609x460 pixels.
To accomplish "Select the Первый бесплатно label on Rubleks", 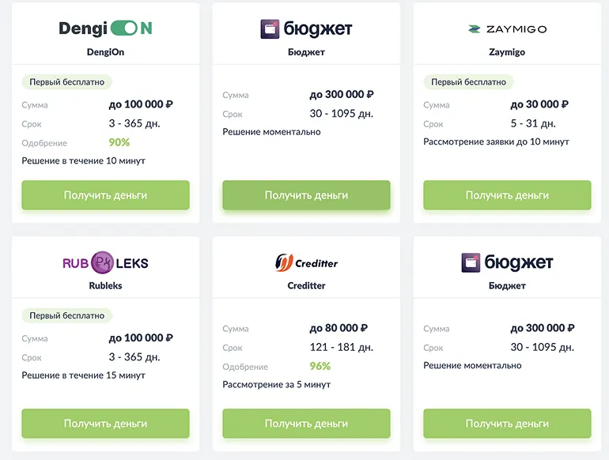I will [67, 315].
